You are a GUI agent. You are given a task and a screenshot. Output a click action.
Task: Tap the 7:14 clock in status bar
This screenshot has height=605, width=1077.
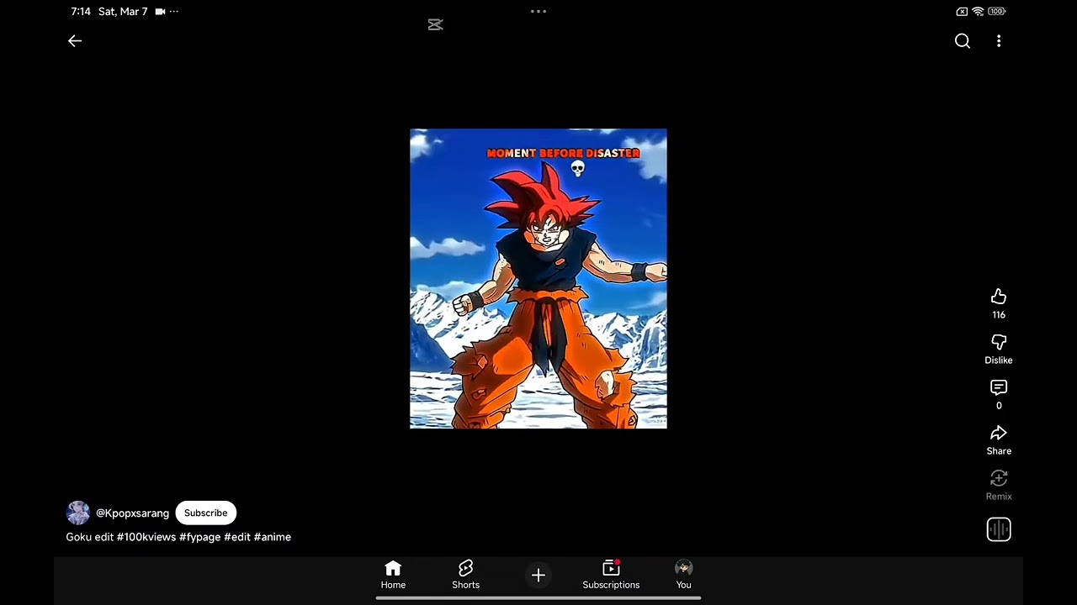click(81, 12)
